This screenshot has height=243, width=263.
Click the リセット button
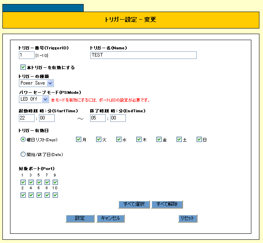coord(188,219)
